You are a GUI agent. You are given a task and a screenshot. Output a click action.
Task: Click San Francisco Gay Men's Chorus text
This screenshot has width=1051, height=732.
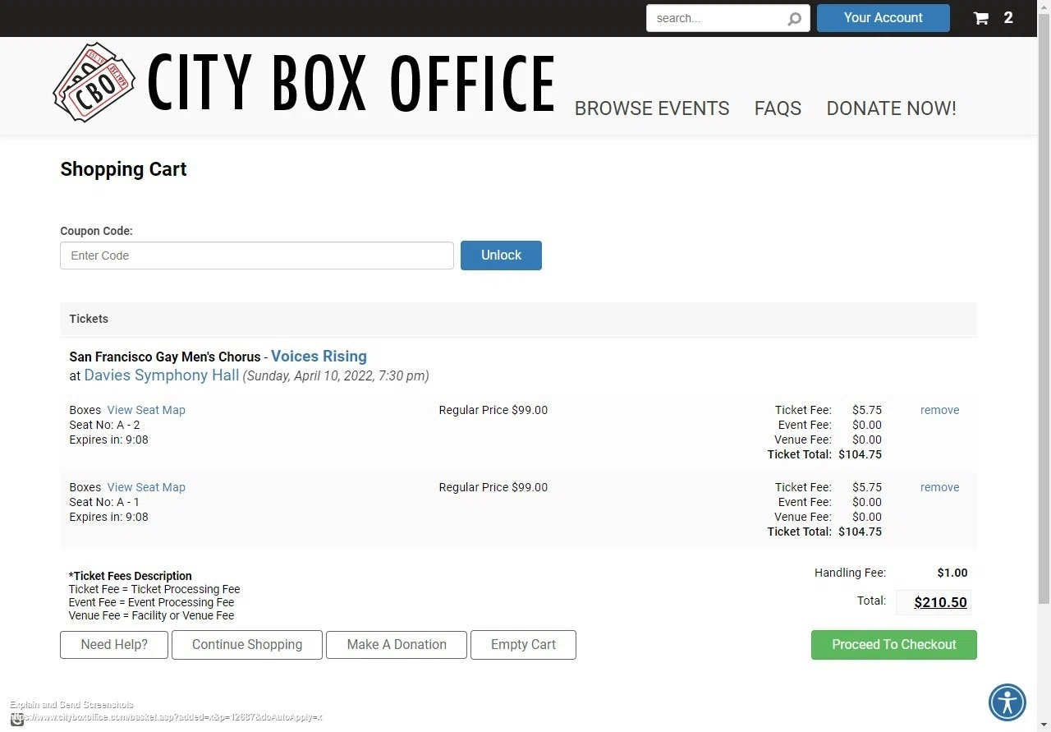164,357
